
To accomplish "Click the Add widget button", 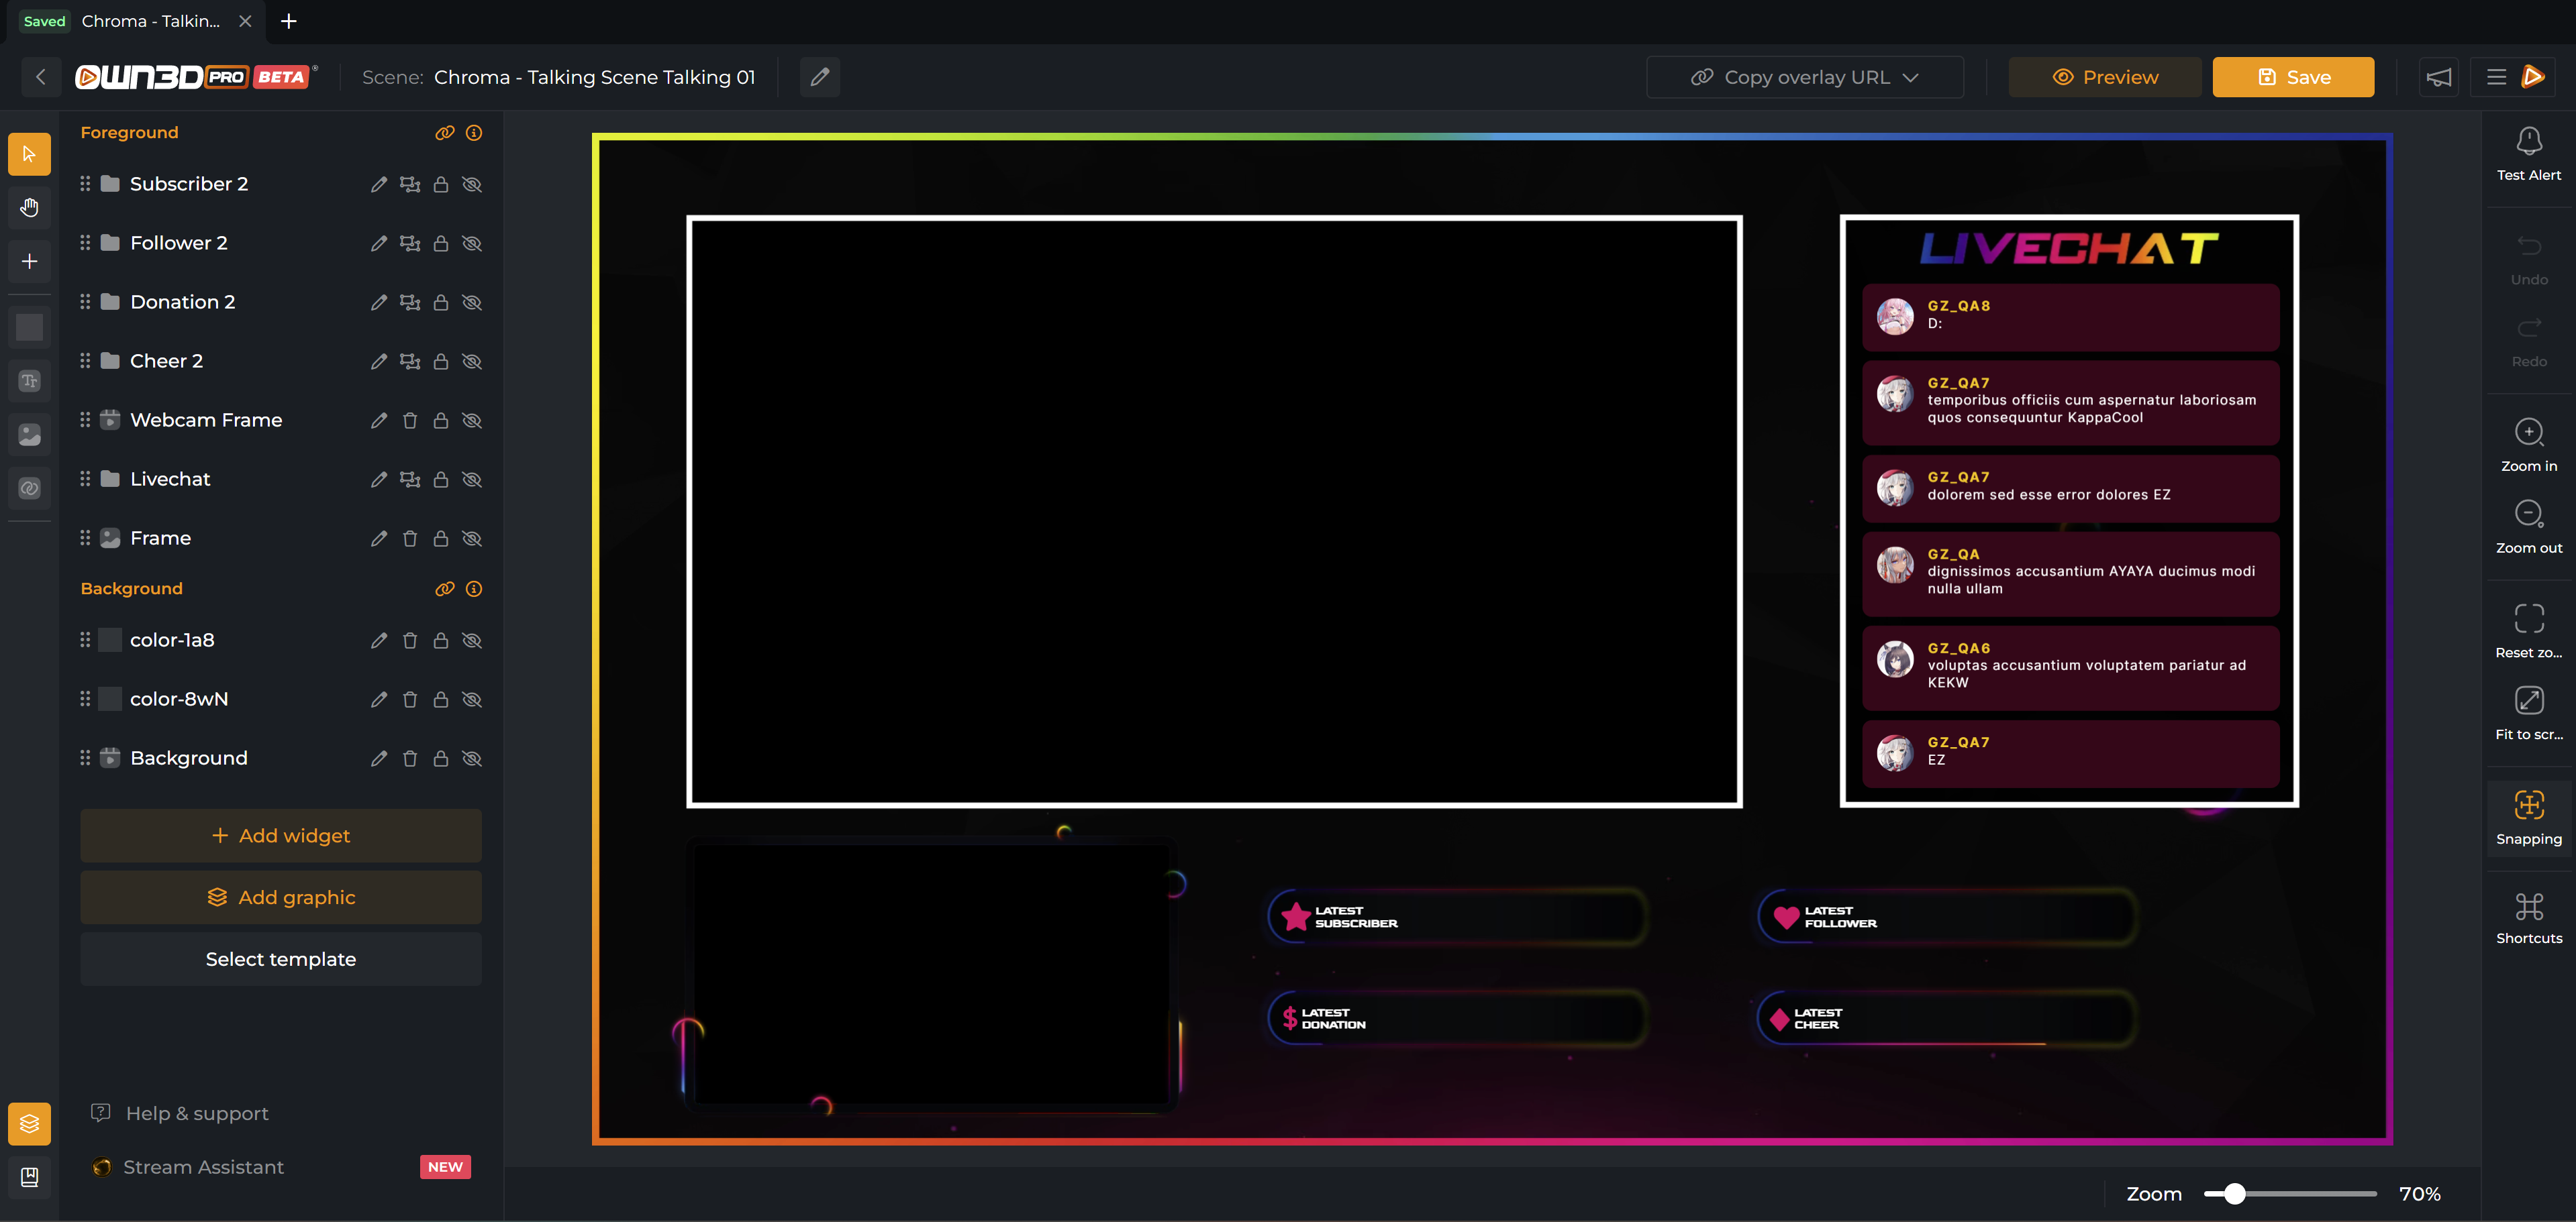I will (281, 835).
